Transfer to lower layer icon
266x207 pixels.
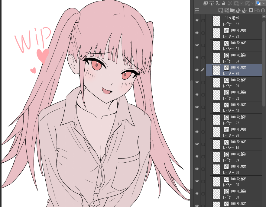tap(239, 11)
